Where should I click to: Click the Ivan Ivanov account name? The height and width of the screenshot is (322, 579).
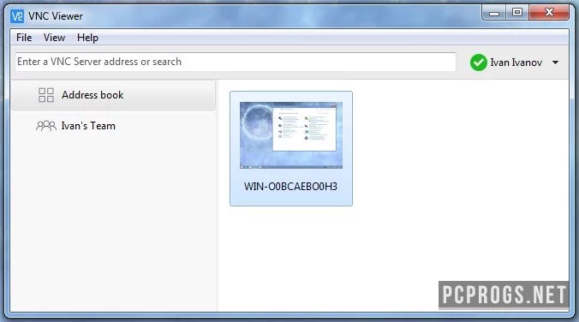point(516,63)
